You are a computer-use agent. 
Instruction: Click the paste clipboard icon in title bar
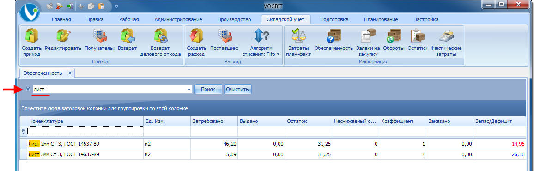[x=101, y=6]
